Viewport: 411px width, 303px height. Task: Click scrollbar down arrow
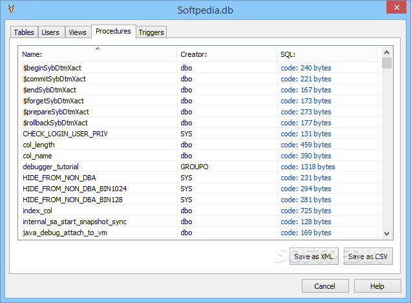click(386, 233)
